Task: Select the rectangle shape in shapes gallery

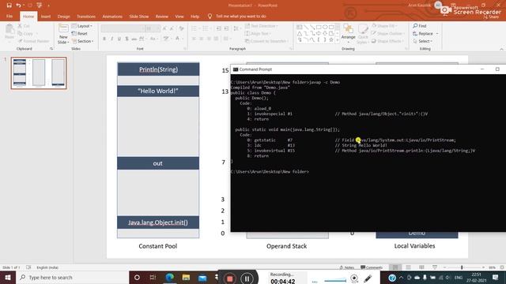Action: [319, 27]
